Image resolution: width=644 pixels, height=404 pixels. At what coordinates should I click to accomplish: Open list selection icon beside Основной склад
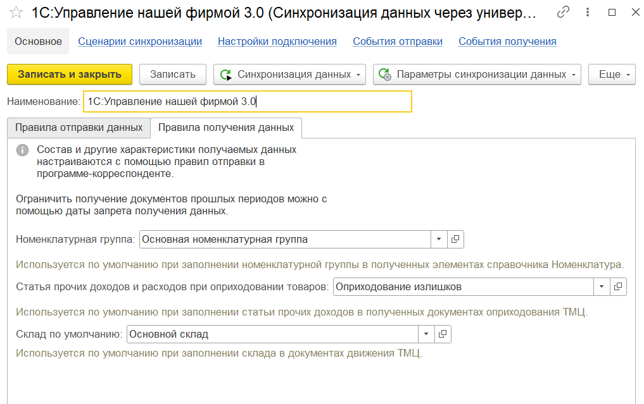443,334
